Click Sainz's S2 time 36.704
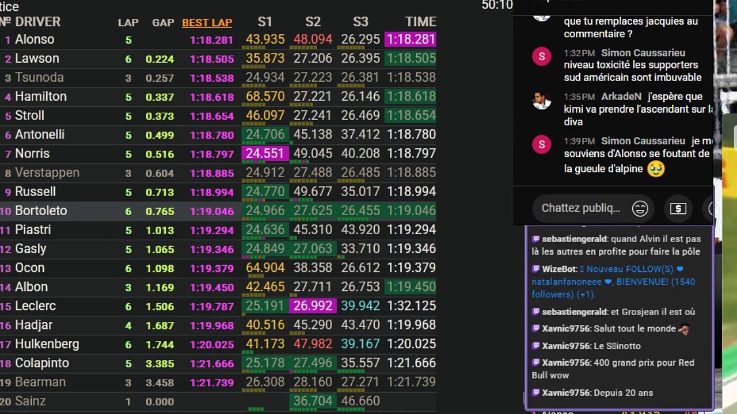The height and width of the screenshot is (414, 737). pos(313,401)
